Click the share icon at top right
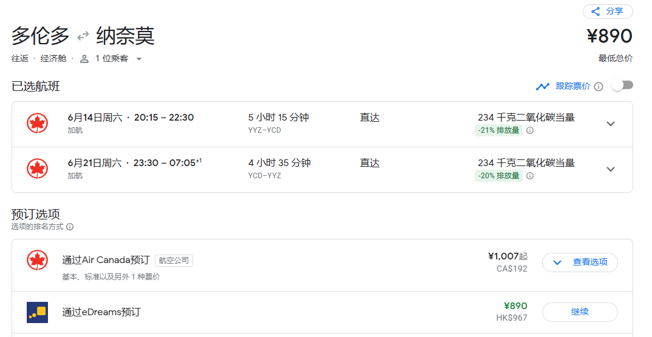The image size is (652, 337). [596, 12]
